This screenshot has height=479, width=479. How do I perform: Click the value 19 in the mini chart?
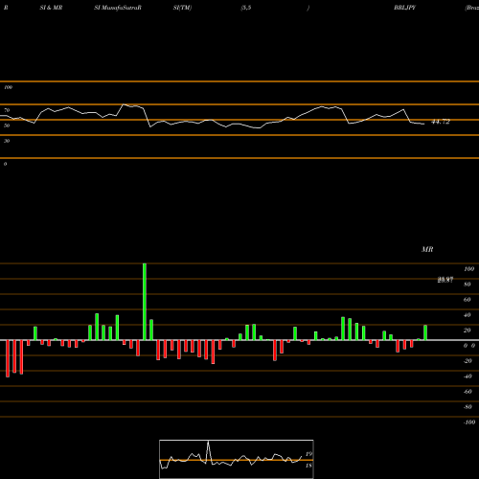click(308, 454)
